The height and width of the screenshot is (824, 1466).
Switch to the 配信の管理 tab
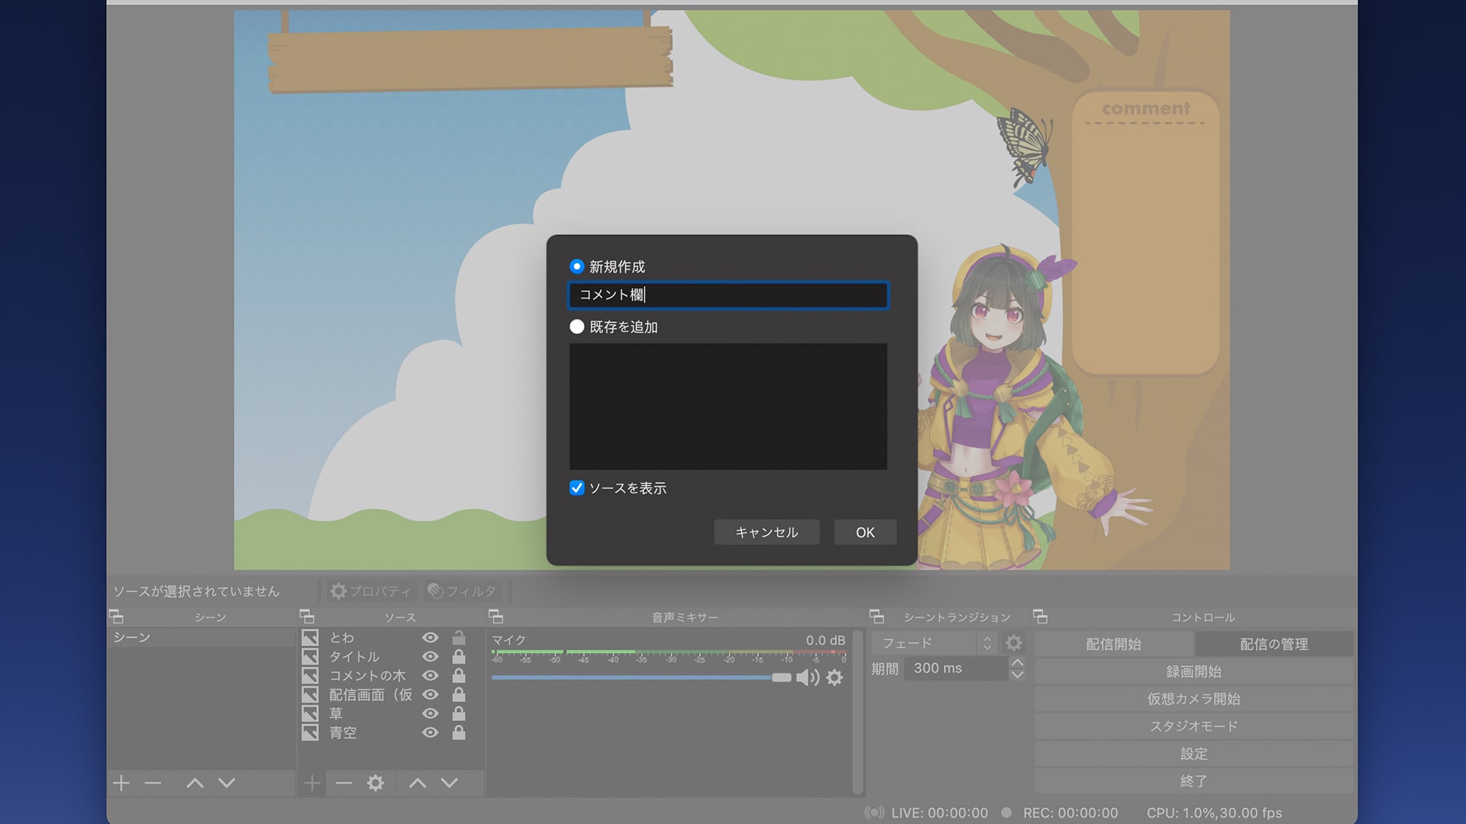point(1273,643)
